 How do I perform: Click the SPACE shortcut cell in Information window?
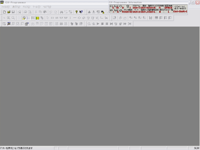[168, 7]
